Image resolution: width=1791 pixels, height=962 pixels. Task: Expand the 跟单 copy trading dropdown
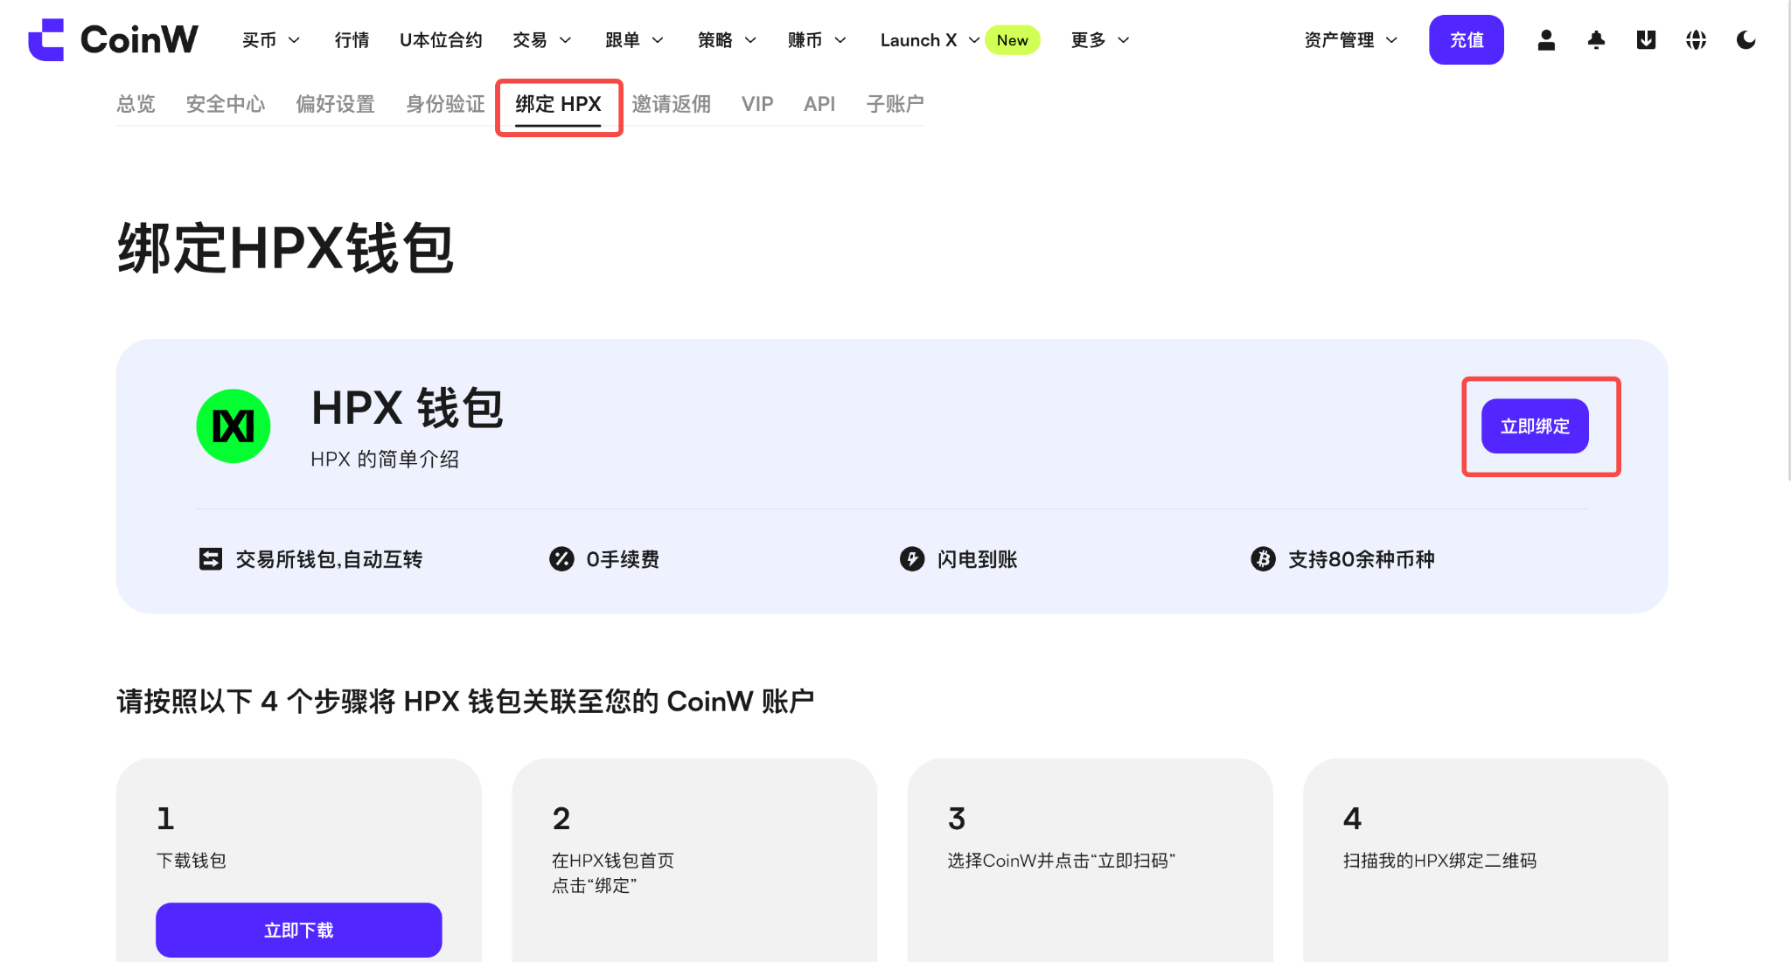pos(635,40)
